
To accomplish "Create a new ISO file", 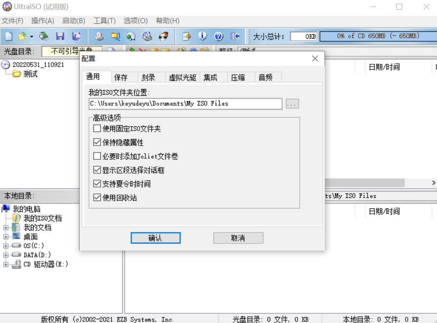I will (x=8, y=36).
